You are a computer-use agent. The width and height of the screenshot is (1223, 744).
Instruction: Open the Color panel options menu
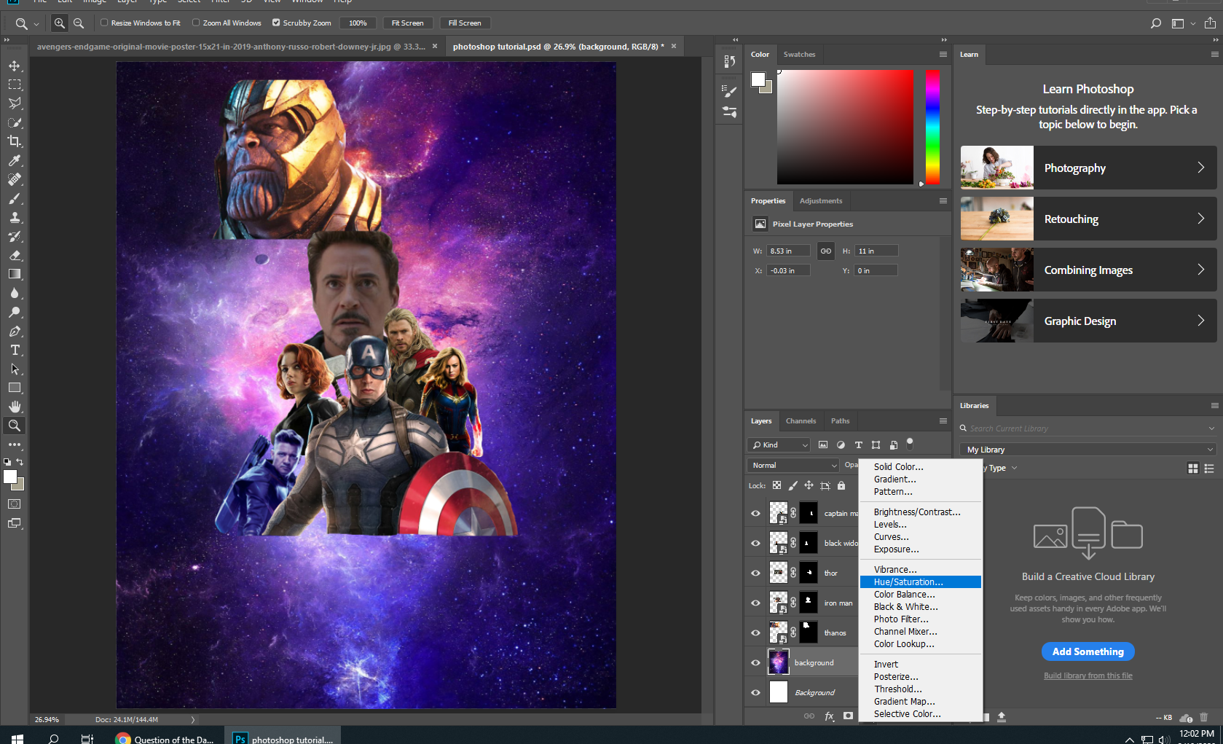point(943,55)
